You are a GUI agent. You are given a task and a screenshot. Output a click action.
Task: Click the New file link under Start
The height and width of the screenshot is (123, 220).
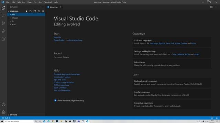click(57, 37)
